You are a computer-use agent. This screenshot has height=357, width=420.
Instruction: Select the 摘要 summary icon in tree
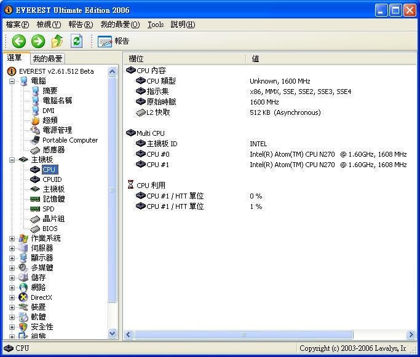(x=35, y=91)
